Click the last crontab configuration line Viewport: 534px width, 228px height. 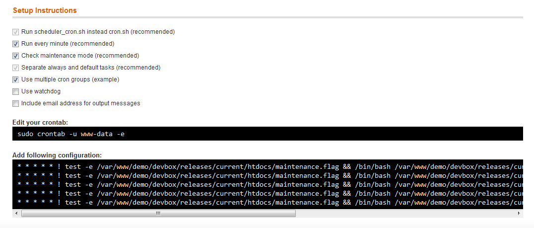tap(268, 202)
